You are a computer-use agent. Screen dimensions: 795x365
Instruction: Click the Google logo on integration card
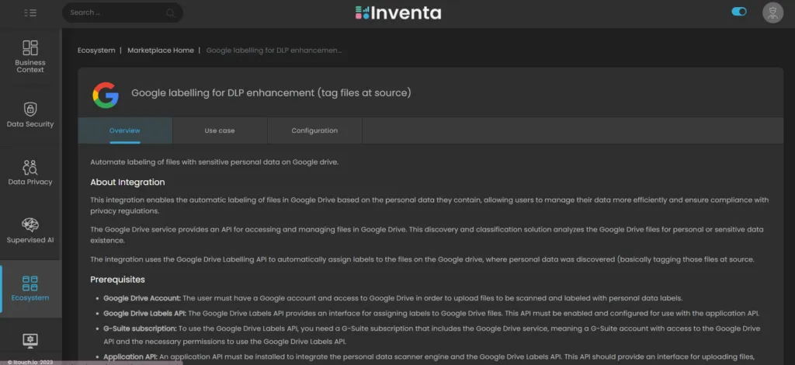tap(106, 95)
